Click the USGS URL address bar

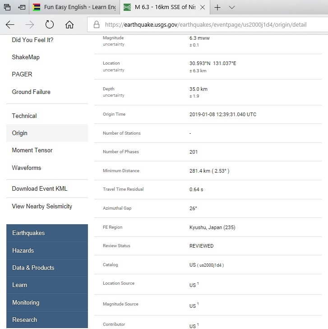pos(208,25)
